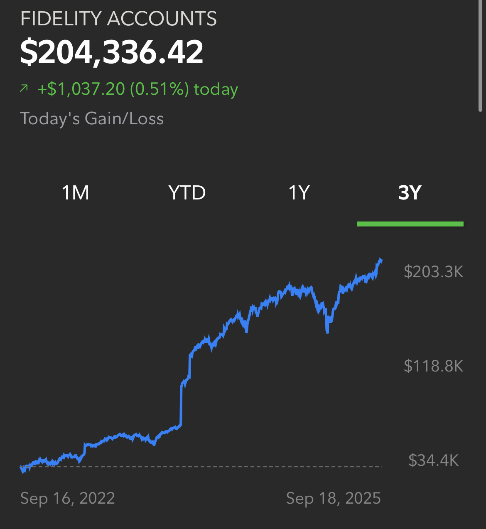Switch the chart to YTD range
The image size is (486, 529).
187,193
